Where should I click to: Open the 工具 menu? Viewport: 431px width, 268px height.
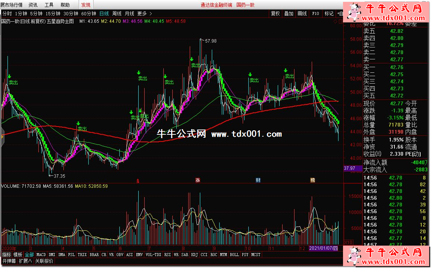pos(49,5)
